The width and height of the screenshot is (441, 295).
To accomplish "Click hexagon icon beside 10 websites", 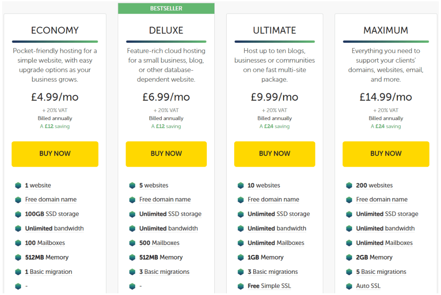I will point(241,185).
